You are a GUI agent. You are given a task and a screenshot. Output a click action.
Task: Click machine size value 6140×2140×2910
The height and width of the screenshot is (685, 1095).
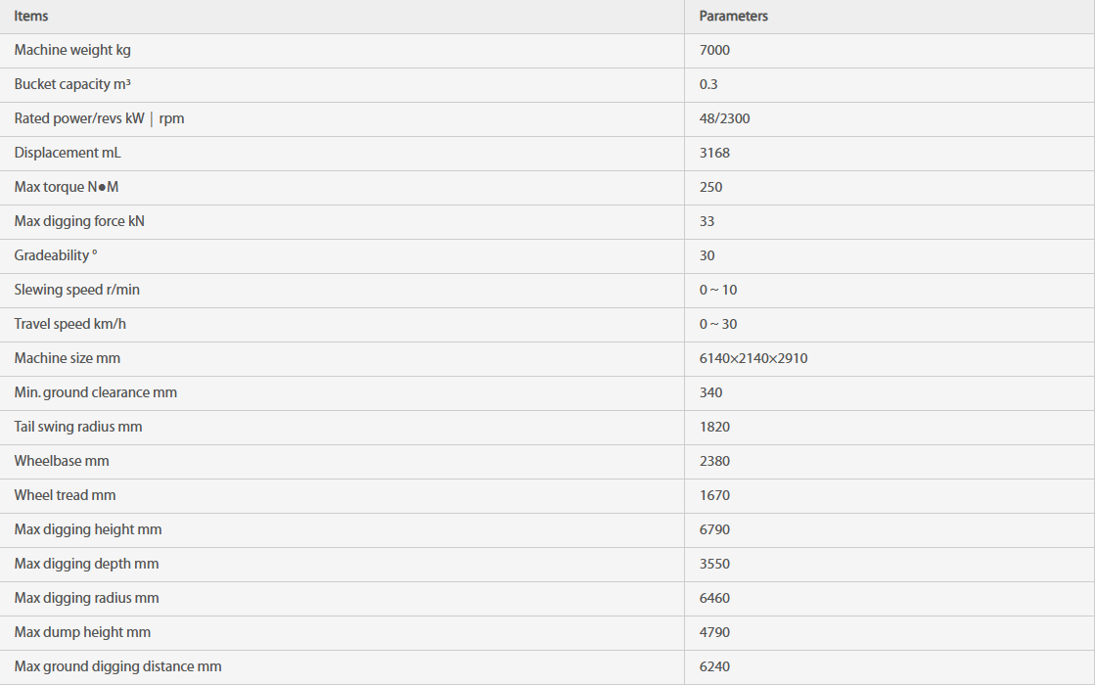pos(753,358)
